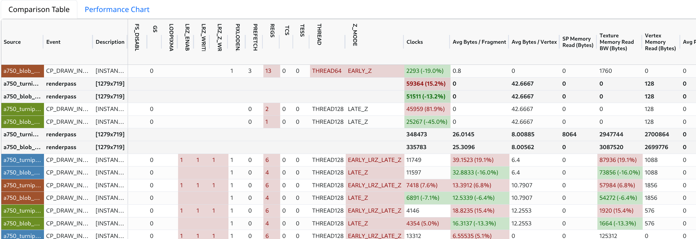Click the Source column header
The image size is (696, 239).
click(x=12, y=42)
